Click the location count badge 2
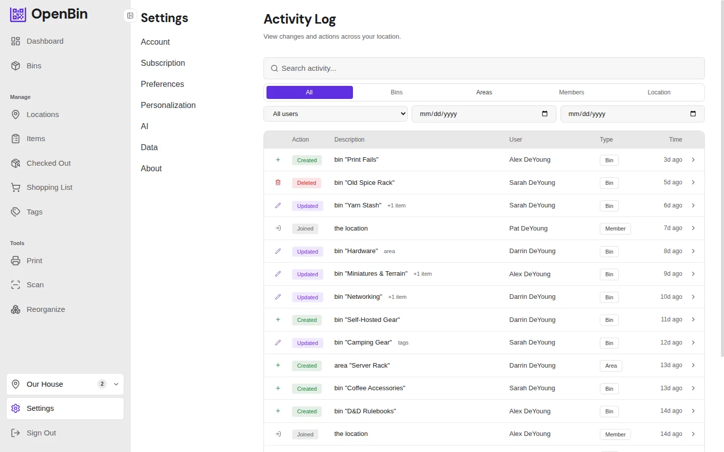 102,384
